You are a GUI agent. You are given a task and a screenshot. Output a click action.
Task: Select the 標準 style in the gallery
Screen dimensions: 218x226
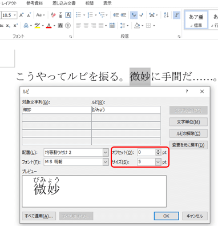point(196,20)
